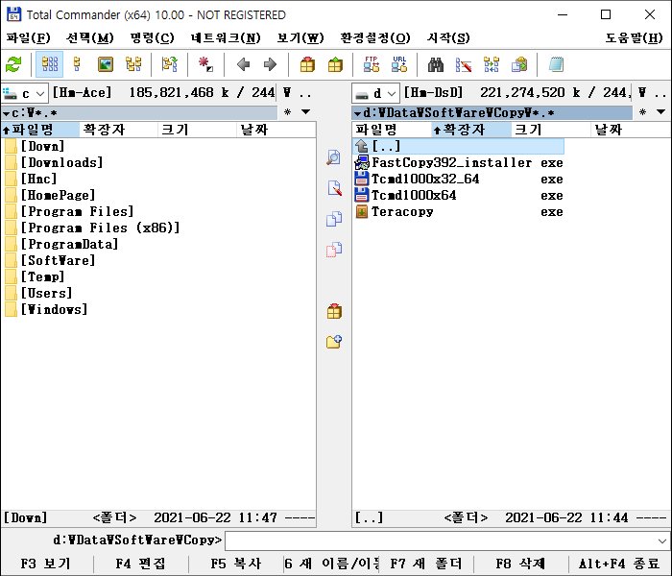Toggle Thumbnail view picture icon
The image size is (672, 576).
point(106,64)
